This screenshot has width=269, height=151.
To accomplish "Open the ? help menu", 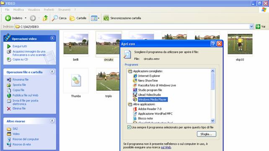I will (x=75, y=10).
